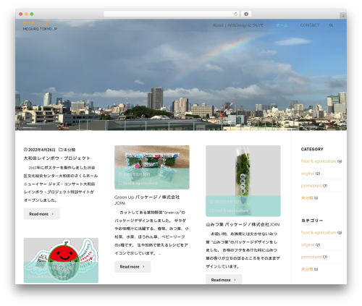Viewport: 362px width, 306px height.
Task: Select promotions under CATEGORY heading
Action: [x=311, y=185]
